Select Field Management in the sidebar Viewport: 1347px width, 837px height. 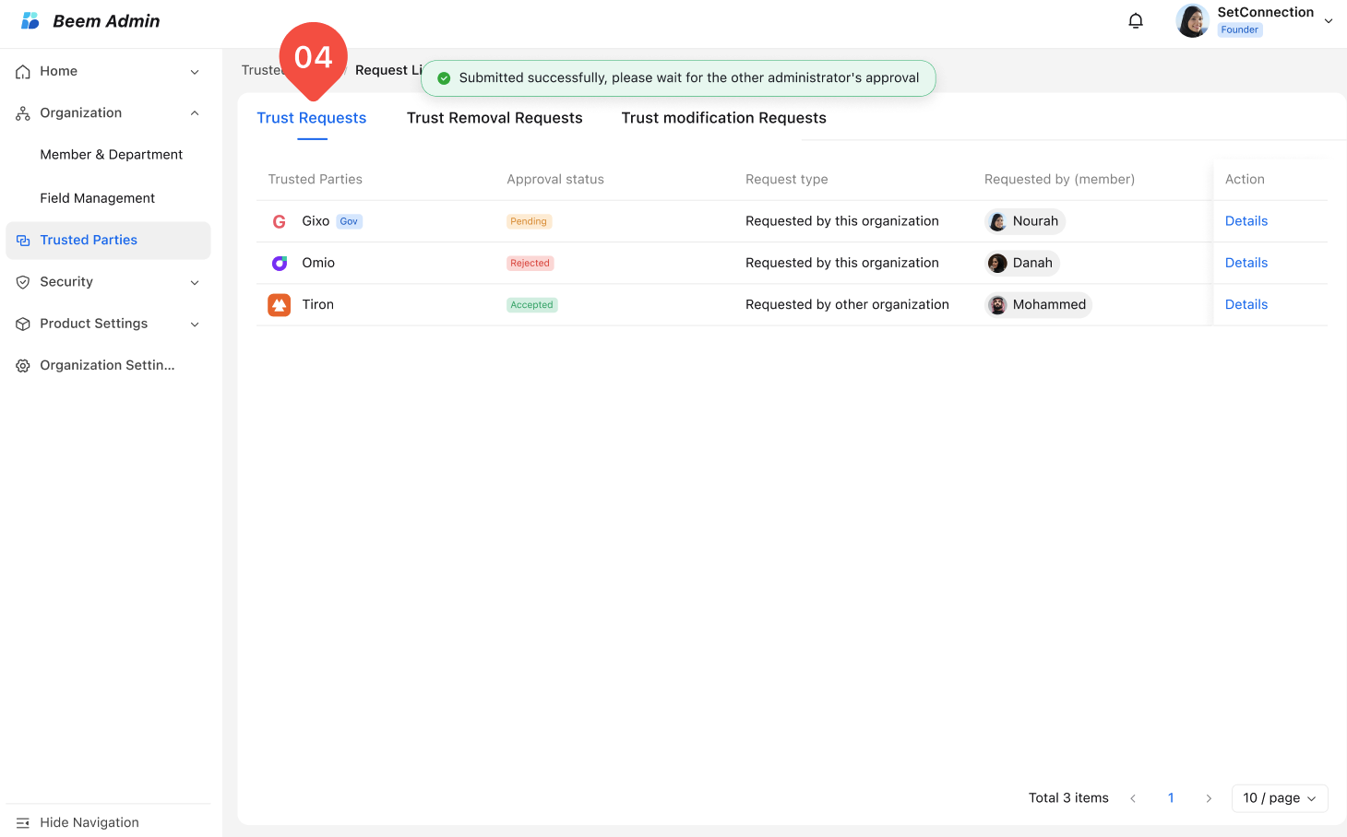(97, 198)
